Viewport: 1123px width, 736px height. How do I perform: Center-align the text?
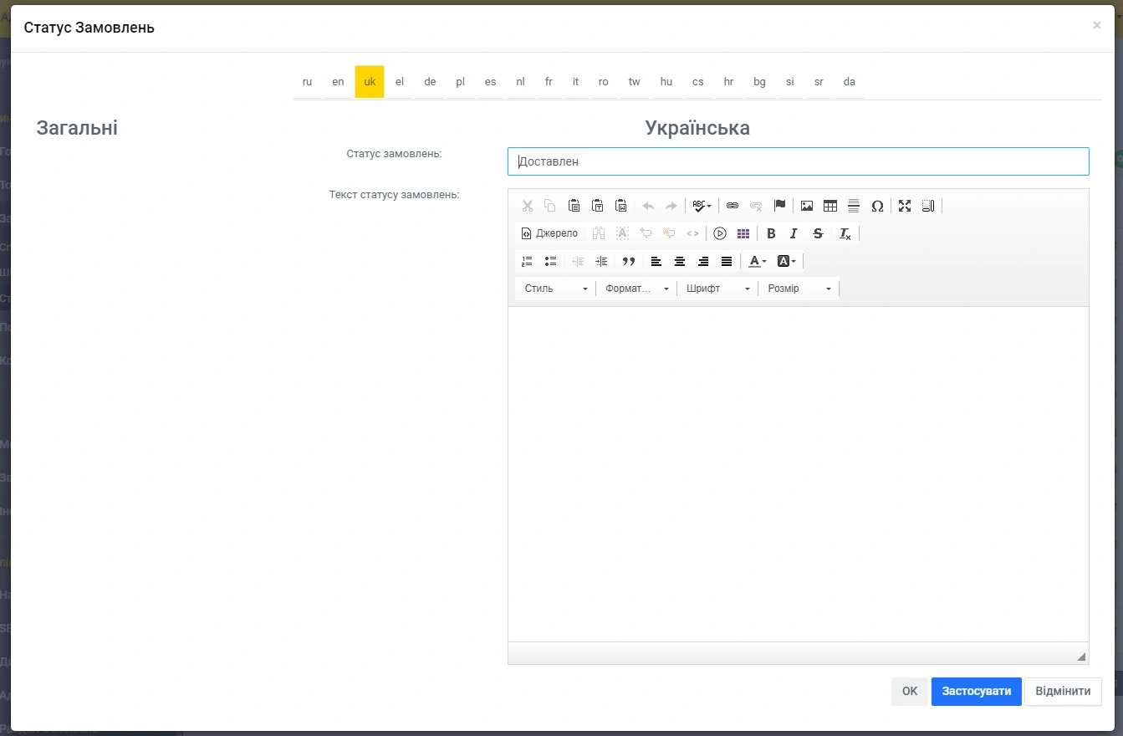click(680, 262)
